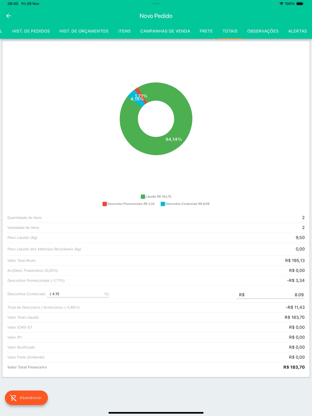Tap the -R$ 11,43 total discount value
This screenshot has width=312, height=416.
coord(295,307)
